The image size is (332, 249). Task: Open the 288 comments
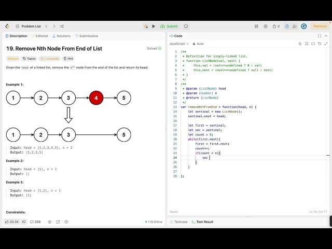[x=35, y=222]
